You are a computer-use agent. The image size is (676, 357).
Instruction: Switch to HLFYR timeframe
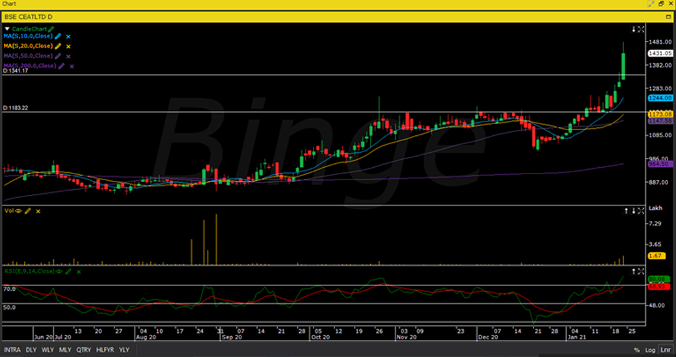105,350
